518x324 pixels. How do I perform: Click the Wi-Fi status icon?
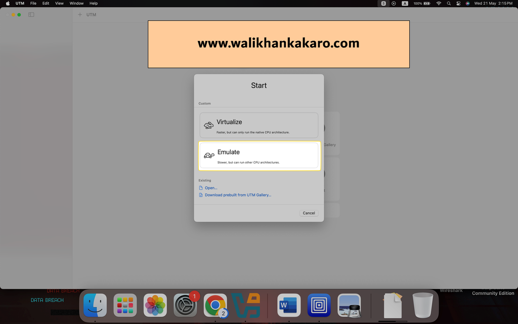(439, 4)
